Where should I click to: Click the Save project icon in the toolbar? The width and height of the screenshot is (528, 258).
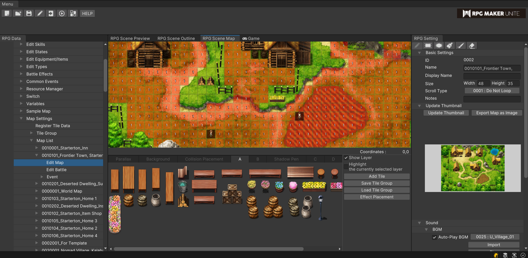pos(29,13)
